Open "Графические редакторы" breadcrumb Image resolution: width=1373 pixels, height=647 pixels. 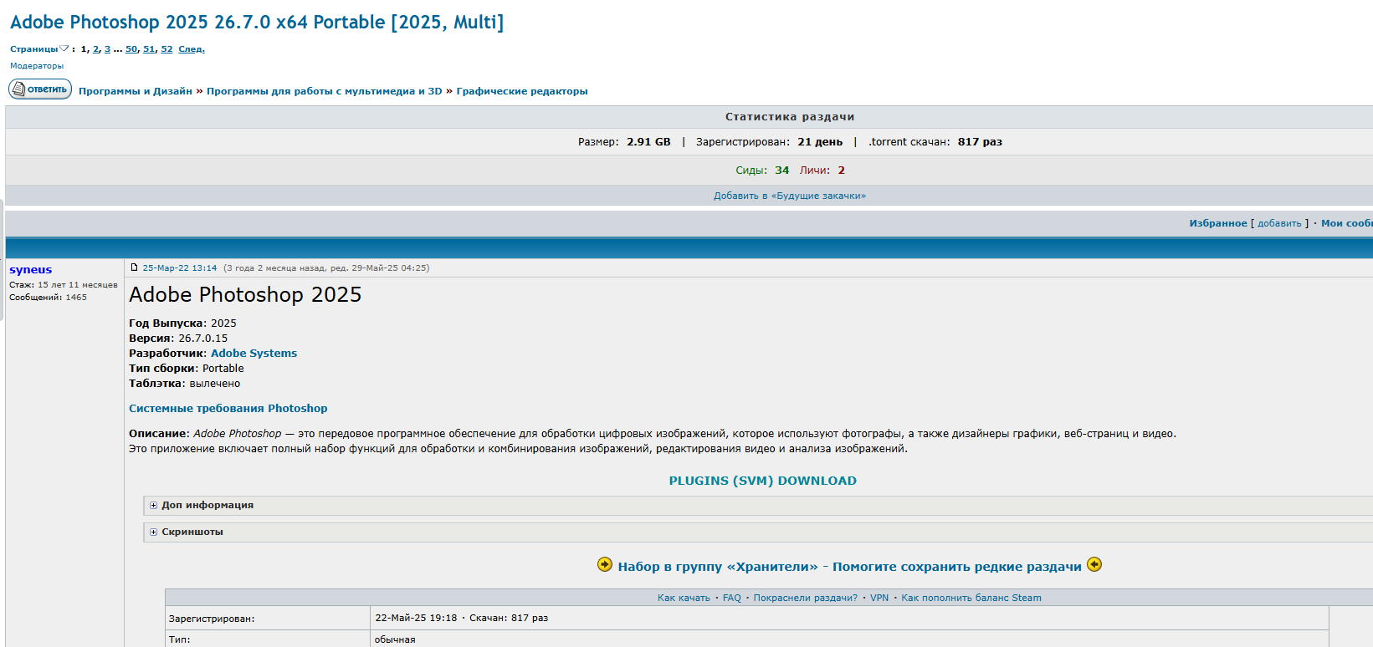coord(522,91)
